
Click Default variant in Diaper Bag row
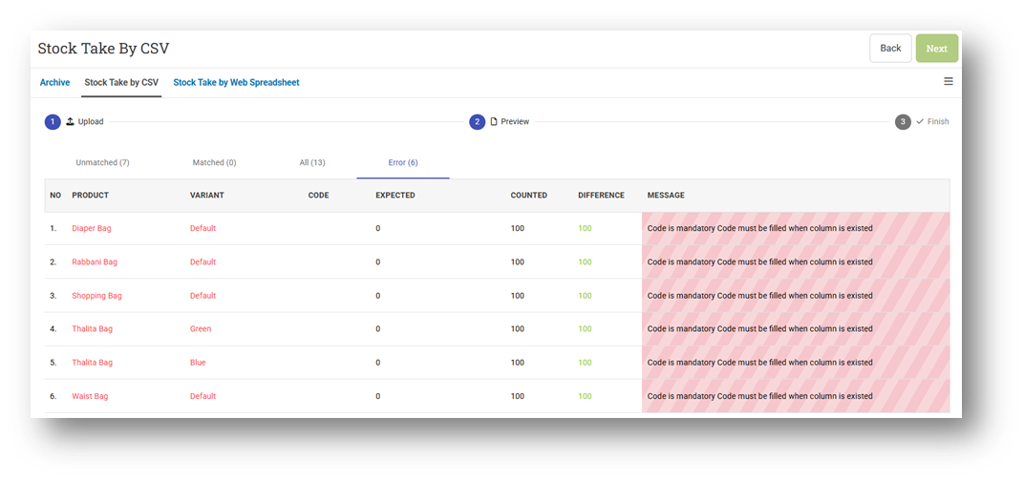203,228
